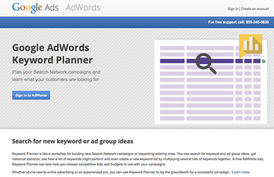Image resolution: width=274 pixels, height=177 pixels.
Task: Follow the Learn more link
Action: pyautogui.click(x=241, y=172)
